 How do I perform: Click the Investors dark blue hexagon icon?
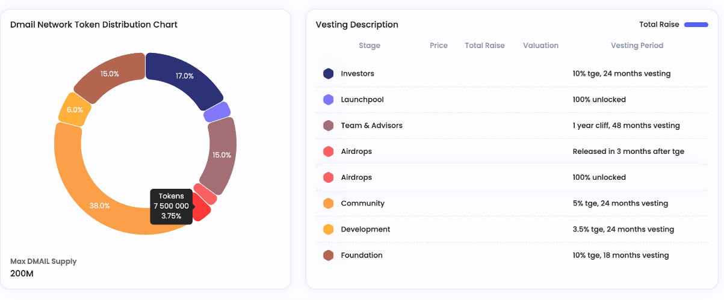click(x=329, y=74)
